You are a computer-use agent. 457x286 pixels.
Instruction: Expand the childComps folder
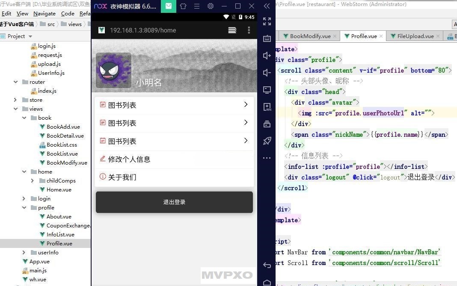point(33,180)
